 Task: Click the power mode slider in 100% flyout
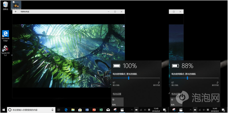[x=129, y=78]
